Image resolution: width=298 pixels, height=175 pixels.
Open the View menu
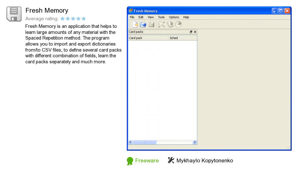151,17
